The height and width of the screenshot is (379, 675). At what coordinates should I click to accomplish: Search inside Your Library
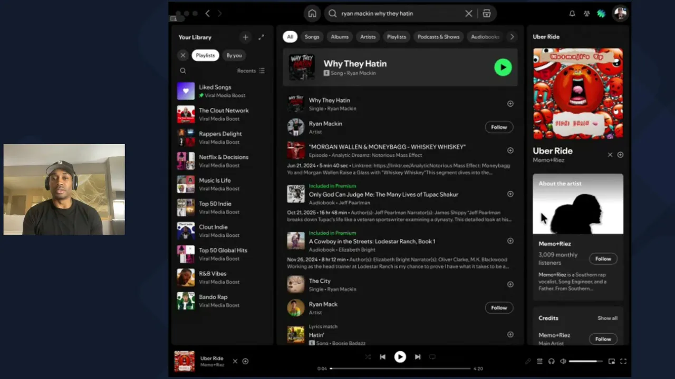pyautogui.click(x=183, y=71)
